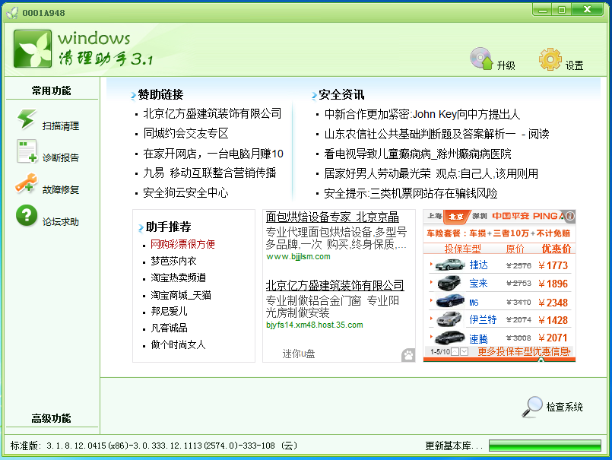Switch to the 深圳 city tab
This screenshot has width=612, height=460.
[x=479, y=216]
